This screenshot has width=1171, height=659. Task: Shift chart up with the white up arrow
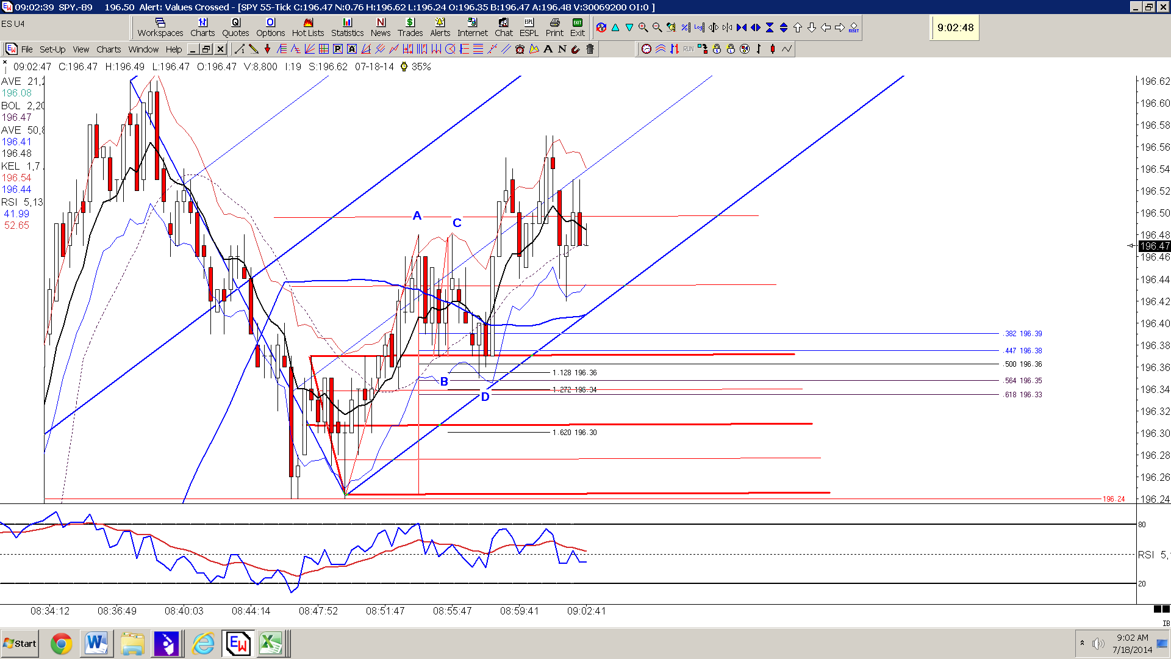click(x=798, y=27)
